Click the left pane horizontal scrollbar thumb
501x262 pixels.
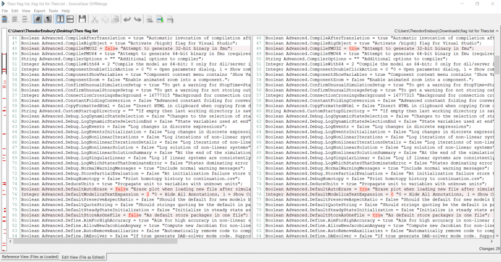coord(95,241)
